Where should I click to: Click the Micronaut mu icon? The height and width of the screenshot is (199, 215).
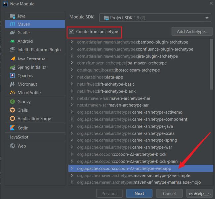pos(12,84)
